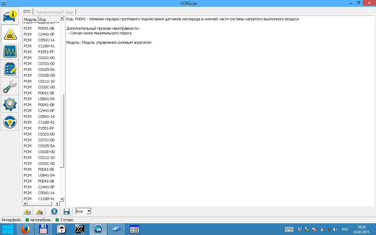Open the padlock app on taskbar
The height and width of the screenshot is (235, 376).
tap(62, 229)
